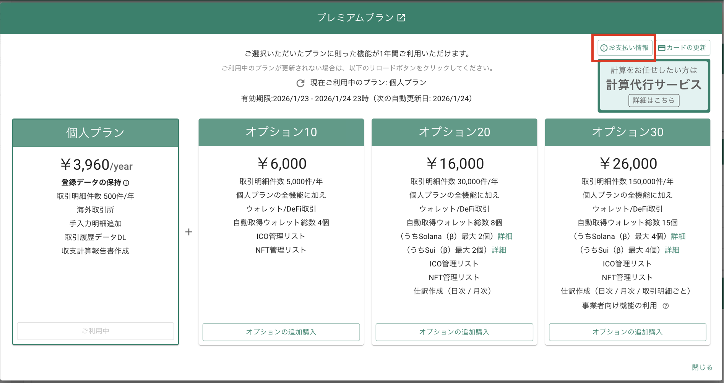Open the プレミアムプラン external link icon
Viewport: 724px width, 383px height.
[401, 18]
